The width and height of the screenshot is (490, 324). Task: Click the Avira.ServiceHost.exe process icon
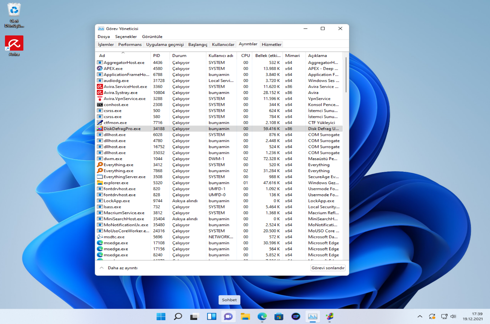click(100, 87)
